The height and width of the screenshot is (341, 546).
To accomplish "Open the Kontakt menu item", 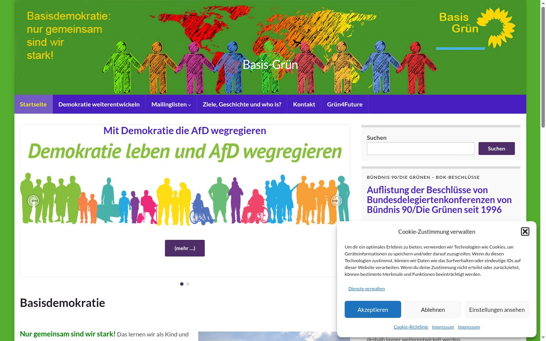I will tap(304, 104).
